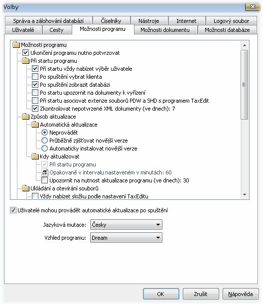Toggle Uživatelé mohou provádět automatické aktualizace
The width and height of the screenshot is (263, 304).
(13, 210)
